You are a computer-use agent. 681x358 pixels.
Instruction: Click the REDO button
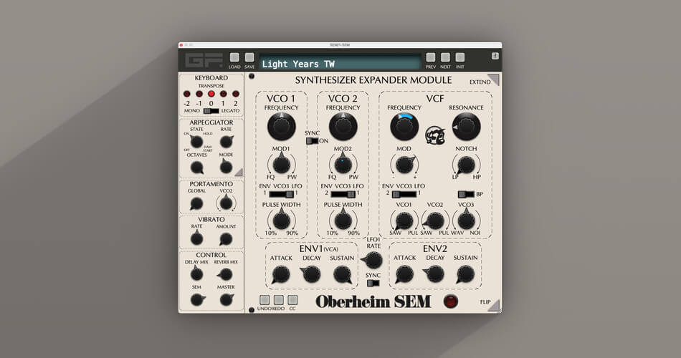(x=279, y=300)
